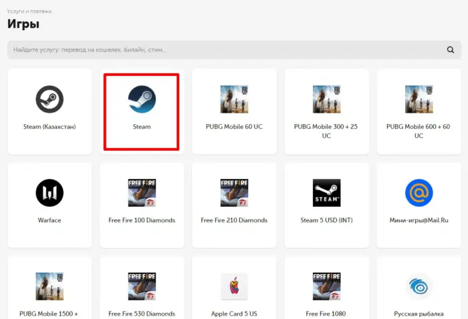468x319 pixels.
Task: Choose the PUBG Mobile 300 + 25 UC image
Action: (326, 99)
